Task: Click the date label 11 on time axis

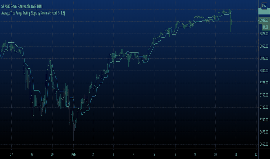Action: [x=236, y=154]
